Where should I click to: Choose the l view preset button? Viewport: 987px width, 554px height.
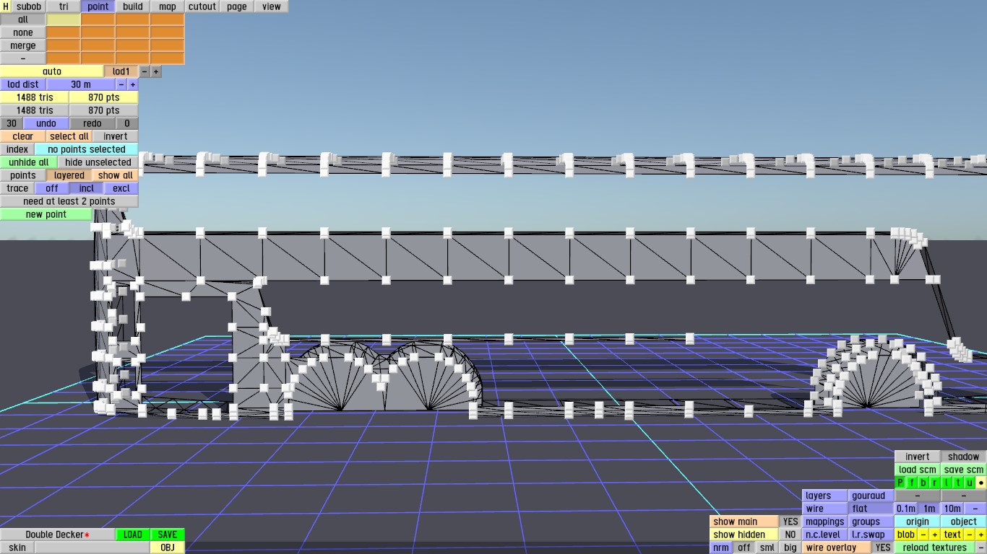[x=947, y=483]
